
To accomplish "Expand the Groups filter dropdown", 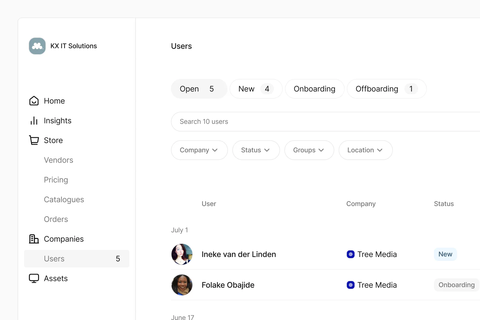I will point(309,150).
